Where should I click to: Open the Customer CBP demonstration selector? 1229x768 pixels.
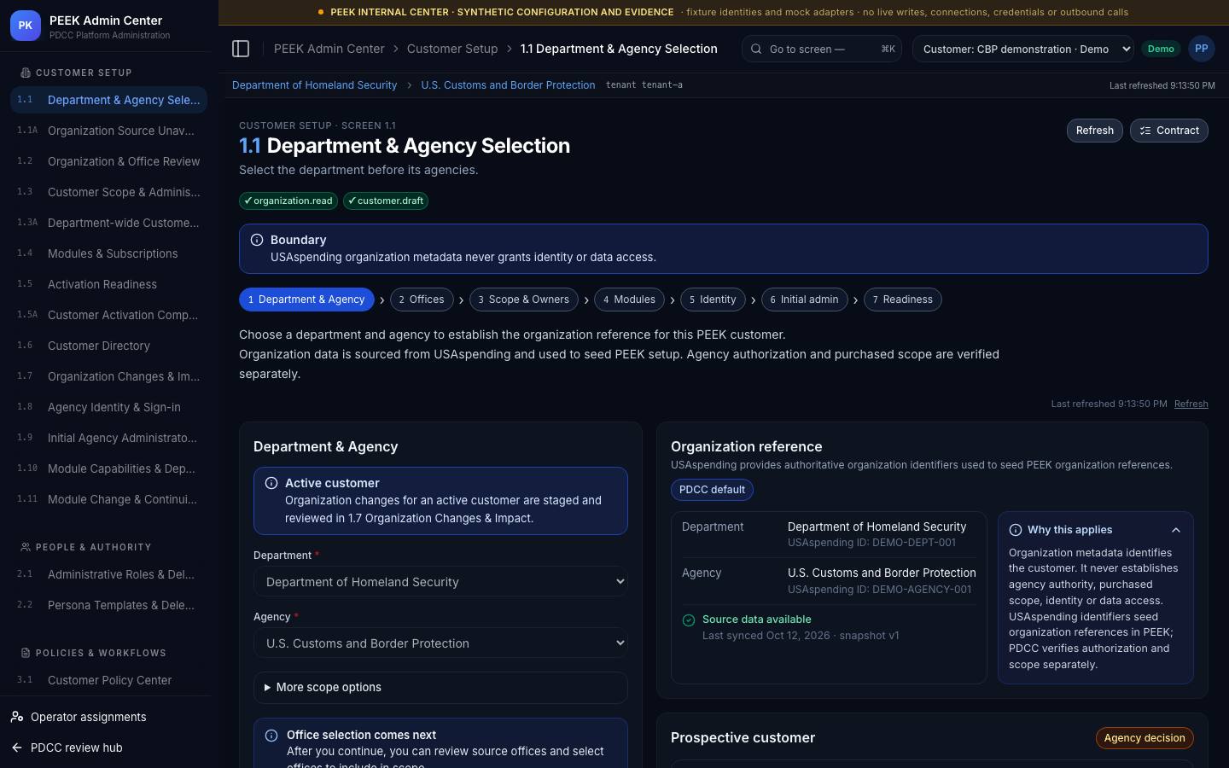(x=1023, y=49)
